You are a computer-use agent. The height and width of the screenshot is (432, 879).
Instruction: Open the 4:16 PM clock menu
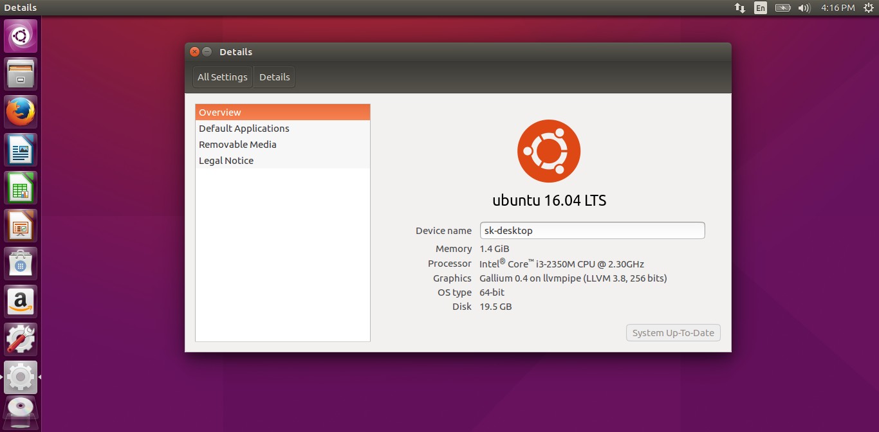tap(838, 8)
